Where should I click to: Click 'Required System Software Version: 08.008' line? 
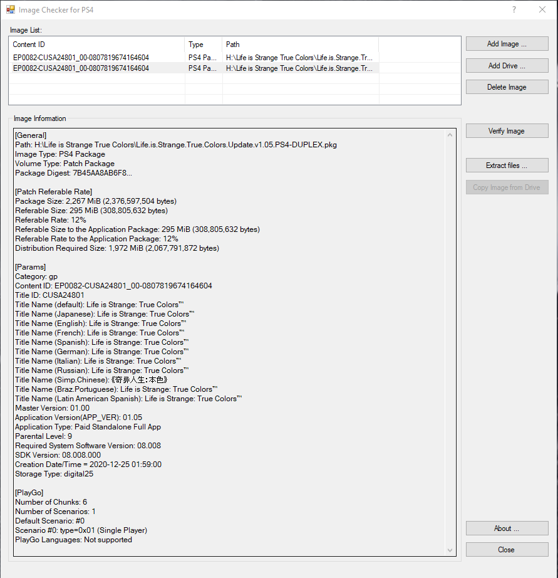click(x=88, y=446)
